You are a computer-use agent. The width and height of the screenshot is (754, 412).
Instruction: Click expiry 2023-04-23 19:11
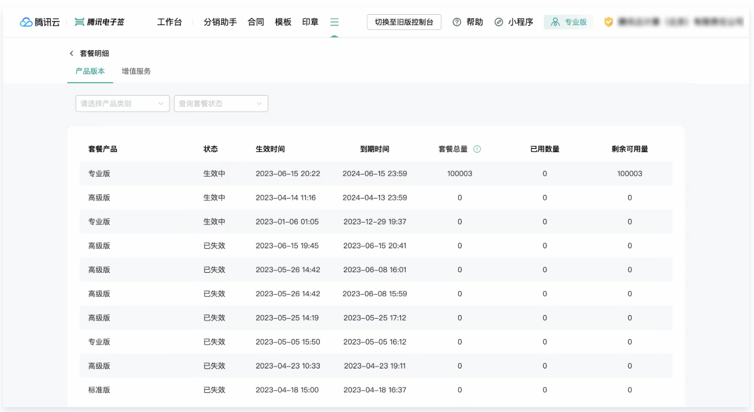pyautogui.click(x=375, y=365)
